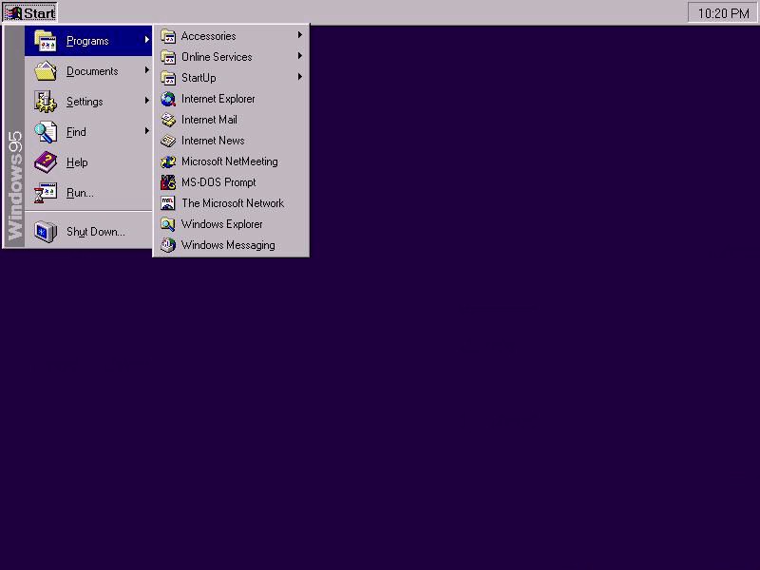This screenshot has width=760, height=570.
Task: Click the Internet Explorer globe icon
Action: pos(168,99)
